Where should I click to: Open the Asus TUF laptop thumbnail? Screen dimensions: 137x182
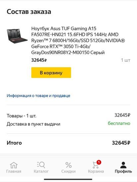click(17, 36)
